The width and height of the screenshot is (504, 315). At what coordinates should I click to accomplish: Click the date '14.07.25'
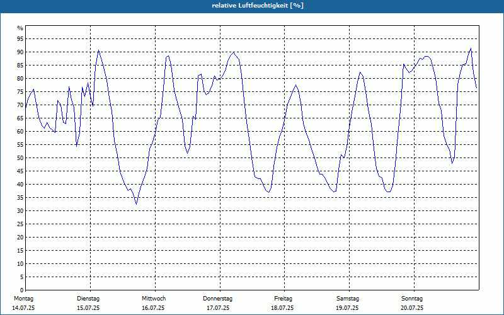tap(23, 308)
